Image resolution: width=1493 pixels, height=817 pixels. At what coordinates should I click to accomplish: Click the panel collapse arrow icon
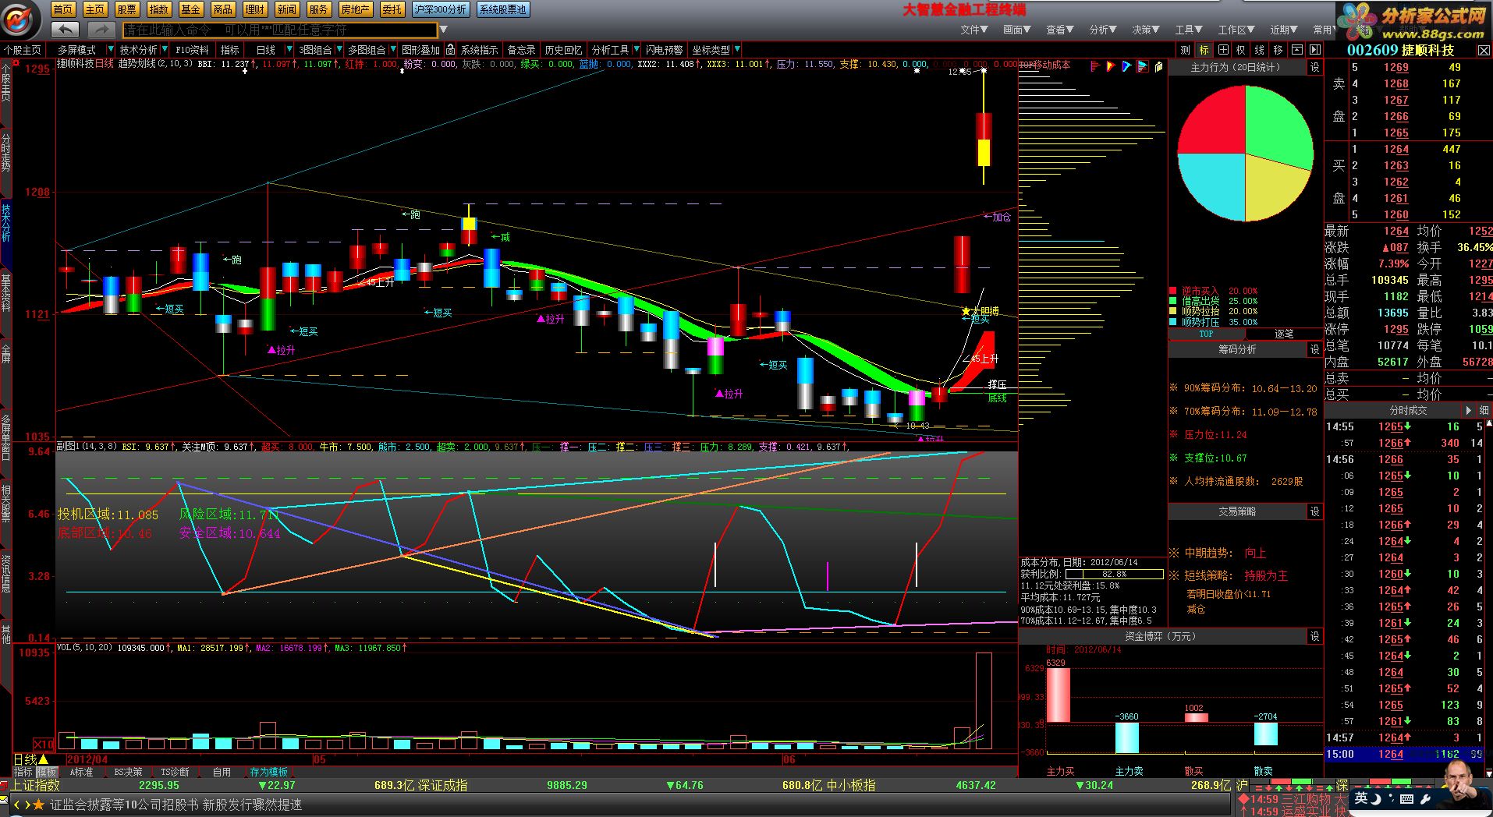(1314, 49)
